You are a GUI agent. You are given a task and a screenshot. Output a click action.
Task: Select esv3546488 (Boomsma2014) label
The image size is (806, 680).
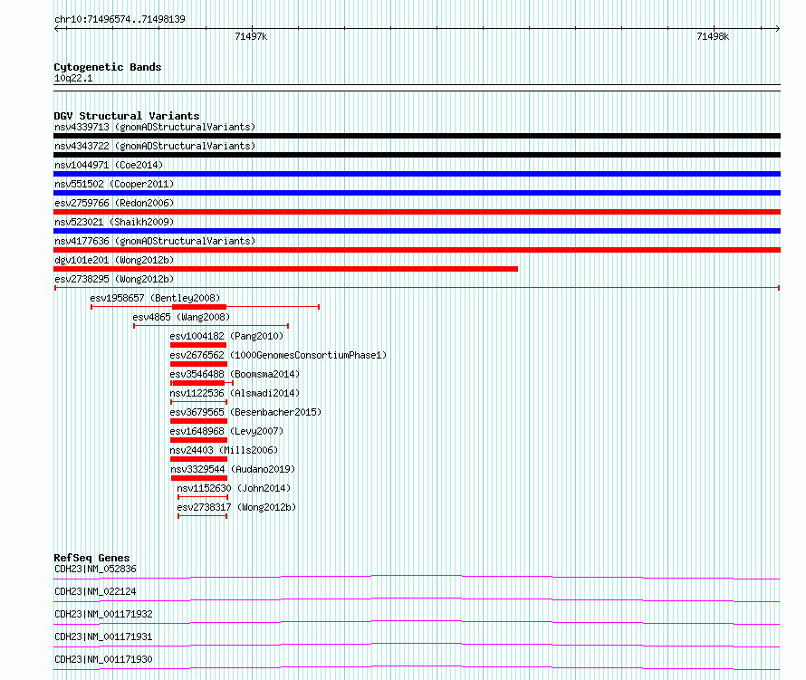click(x=235, y=374)
